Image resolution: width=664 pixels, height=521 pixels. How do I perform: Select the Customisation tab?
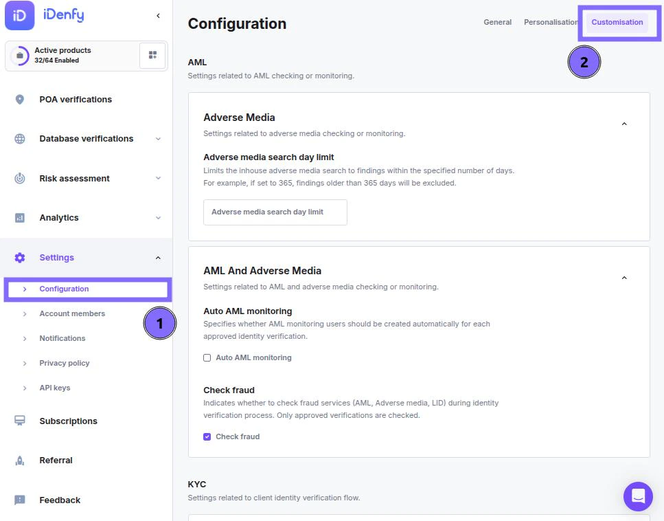coord(617,22)
